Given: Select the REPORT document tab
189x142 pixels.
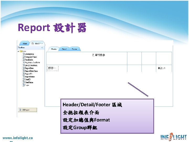Looking at the screenshot, I should coord(37,43).
